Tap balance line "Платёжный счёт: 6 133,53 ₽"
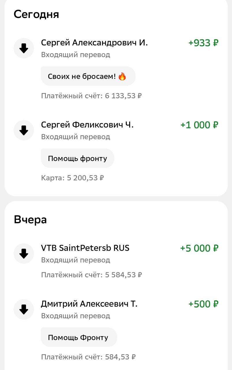The image size is (232, 370). pyautogui.click(x=91, y=96)
